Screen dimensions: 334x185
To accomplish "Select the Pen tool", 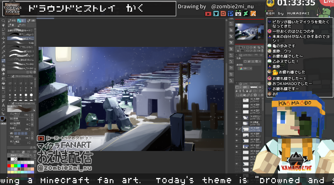I will pos(3,52).
